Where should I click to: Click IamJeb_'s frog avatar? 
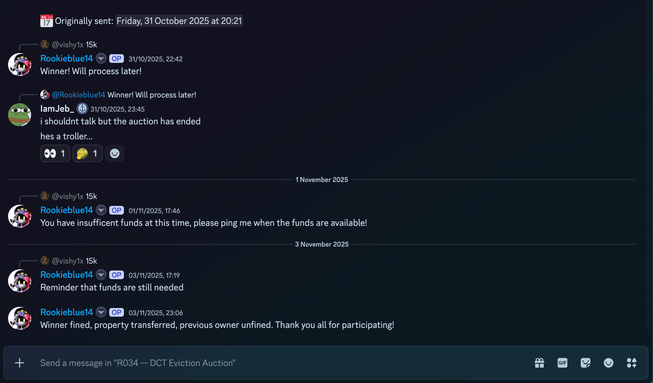tap(19, 115)
